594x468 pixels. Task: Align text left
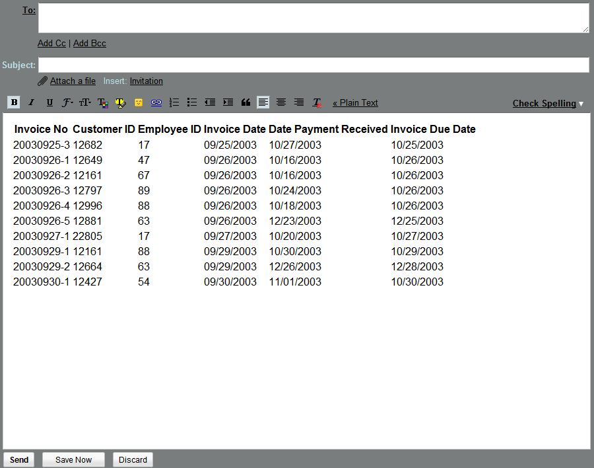click(x=263, y=102)
